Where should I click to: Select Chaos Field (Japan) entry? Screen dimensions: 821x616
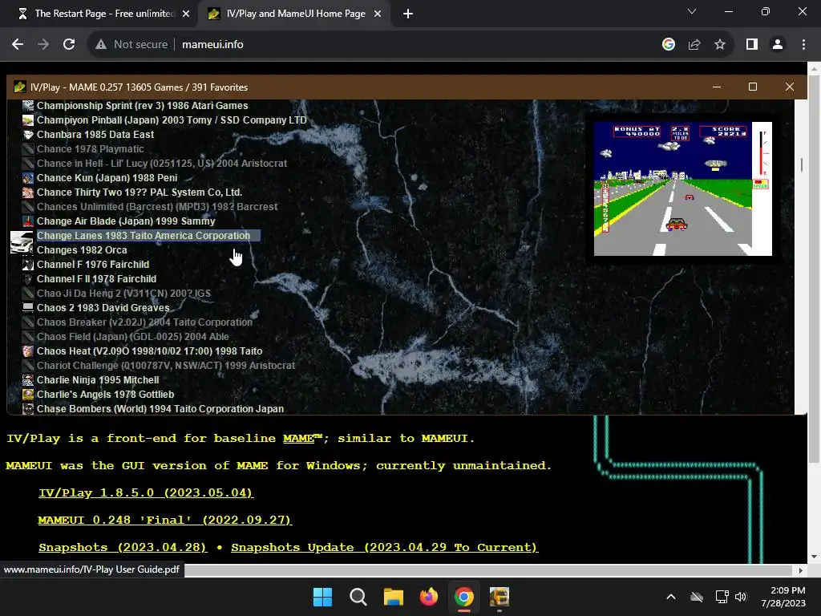point(132,337)
